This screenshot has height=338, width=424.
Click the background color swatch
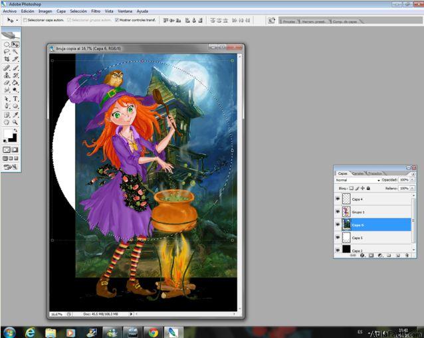point(13,139)
